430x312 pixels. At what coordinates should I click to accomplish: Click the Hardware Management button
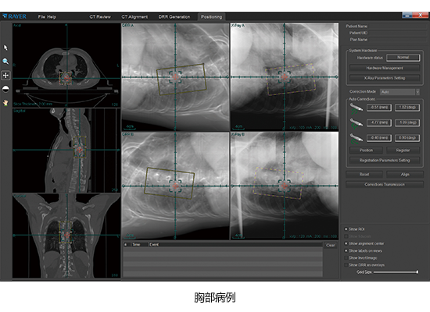tap(385, 68)
